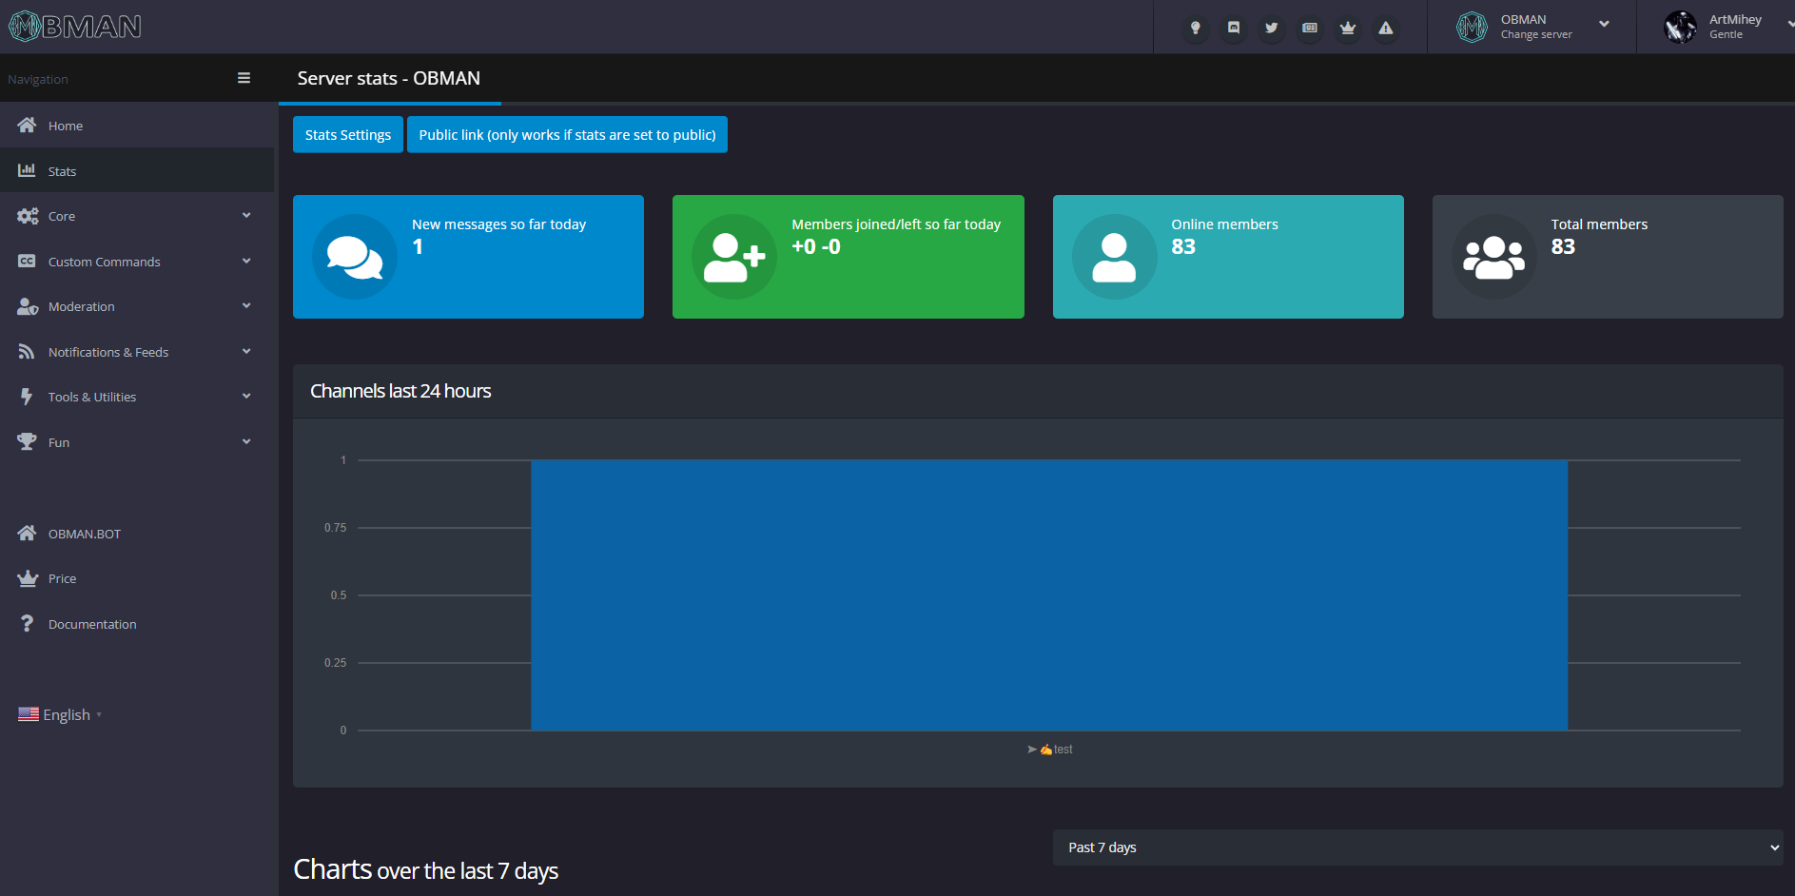
Task: Click the Total members group icon
Action: 1493,257
